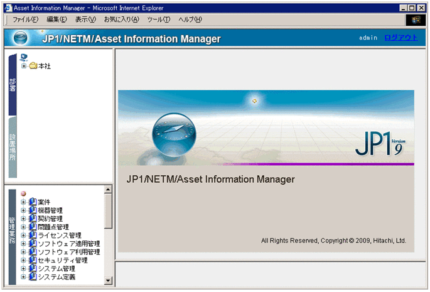This screenshot has height=292, width=430.
Task: Maximize the Internet Explorer window
Action: pyautogui.click(x=412, y=8)
